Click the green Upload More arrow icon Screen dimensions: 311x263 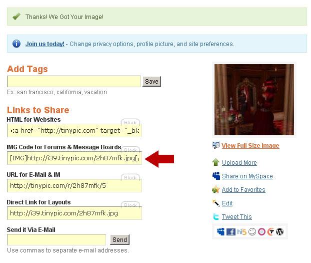coord(215,162)
